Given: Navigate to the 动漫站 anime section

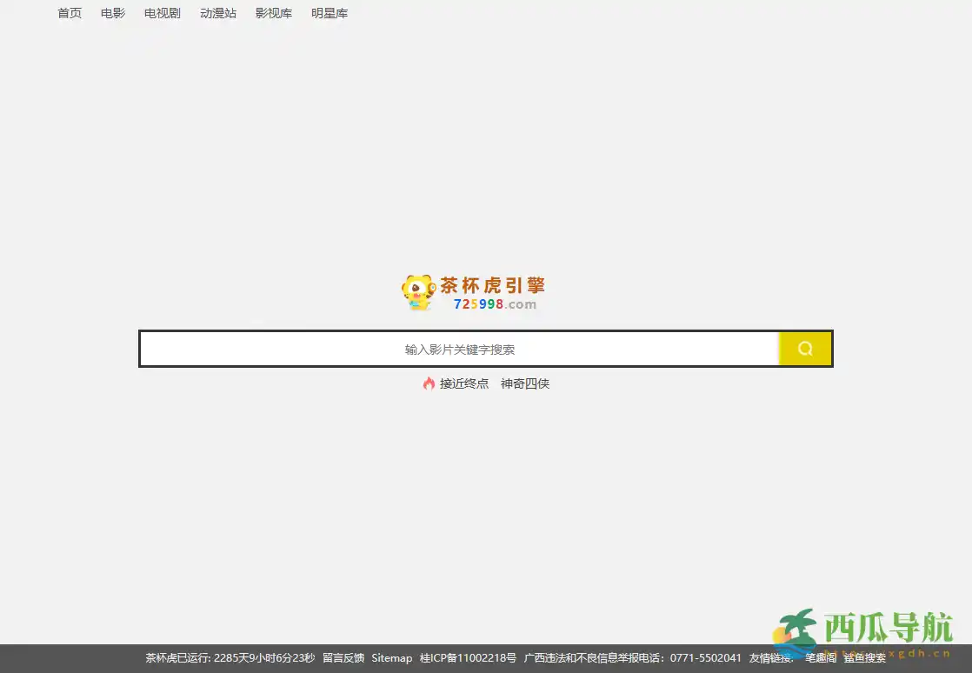Looking at the screenshot, I should click(x=218, y=13).
